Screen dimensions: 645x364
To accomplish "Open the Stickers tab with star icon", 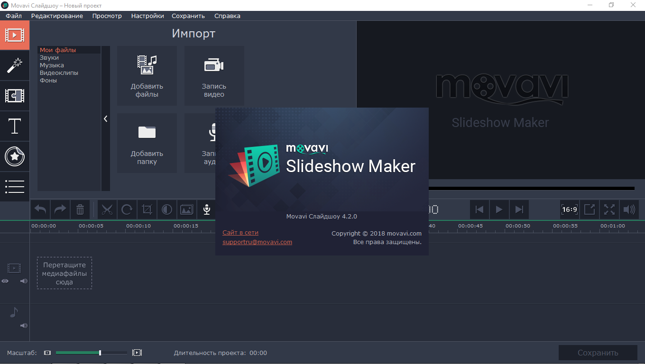I will pos(15,156).
